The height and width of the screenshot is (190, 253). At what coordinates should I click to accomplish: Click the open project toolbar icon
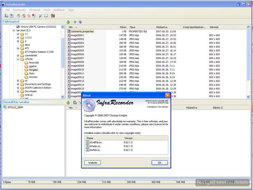6,16
